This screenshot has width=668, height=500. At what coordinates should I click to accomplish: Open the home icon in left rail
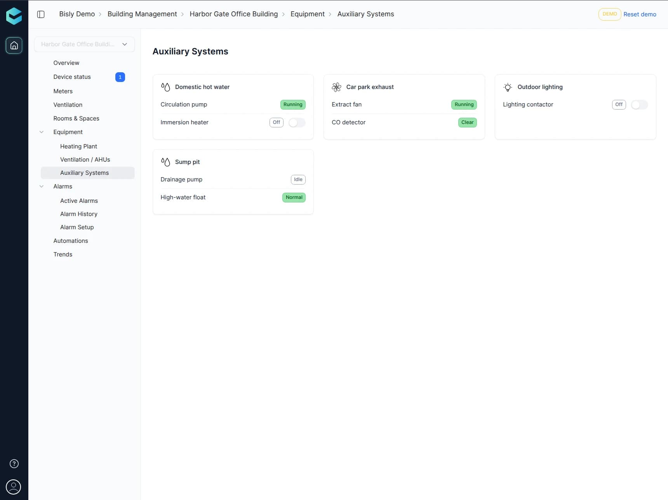(x=14, y=45)
